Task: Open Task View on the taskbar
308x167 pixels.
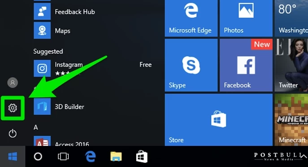Action: pos(63,156)
